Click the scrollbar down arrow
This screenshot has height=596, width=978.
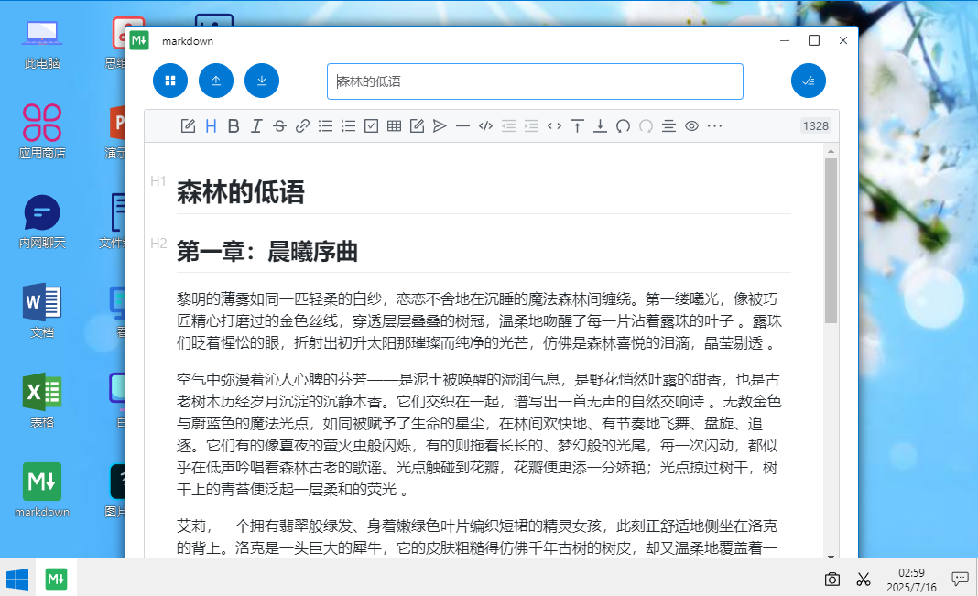pos(831,556)
